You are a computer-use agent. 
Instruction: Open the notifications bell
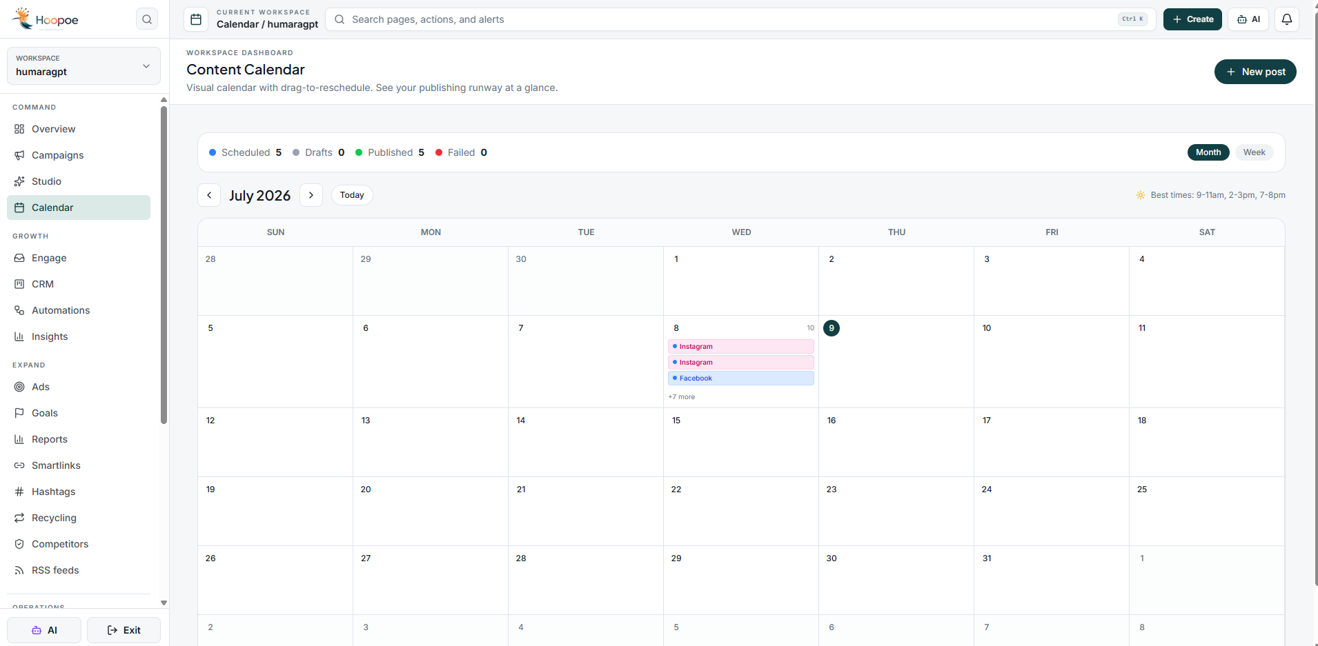(x=1287, y=19)
